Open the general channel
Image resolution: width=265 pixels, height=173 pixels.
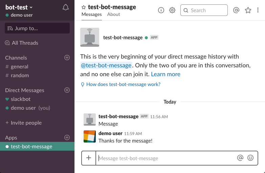click(19, 67)
